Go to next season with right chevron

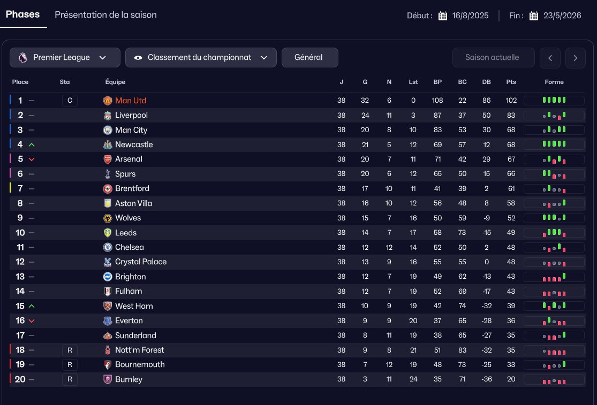click(575, 58)
